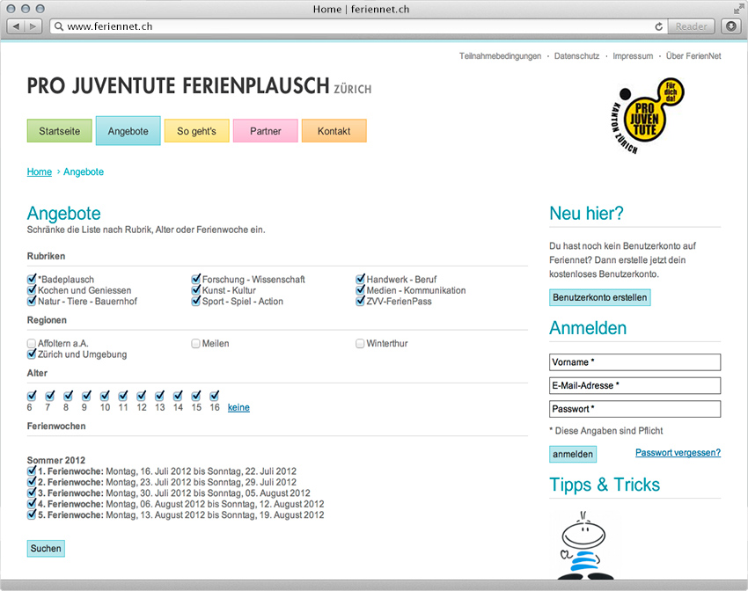Uncheck the age 10 checkbox
This screenshot has width=748, height=591.
[105, 396]
